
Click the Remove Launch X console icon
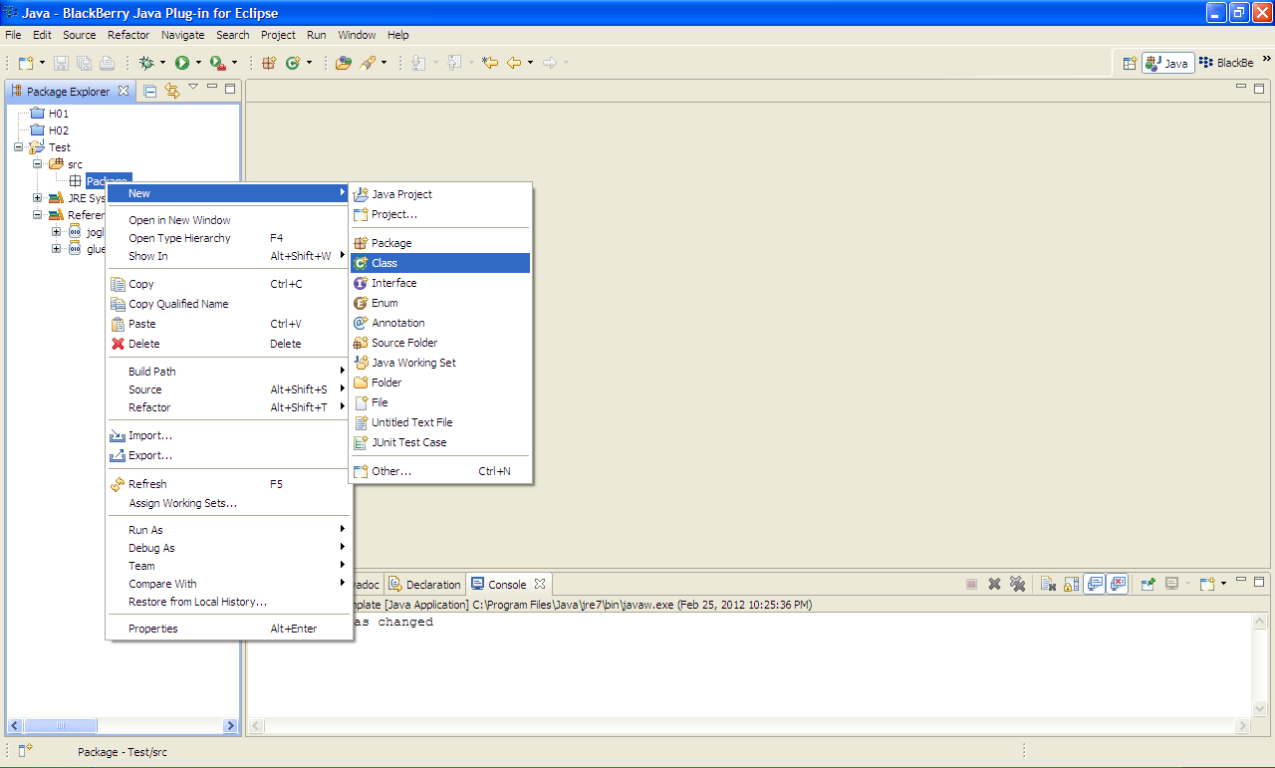click(994, 584)
